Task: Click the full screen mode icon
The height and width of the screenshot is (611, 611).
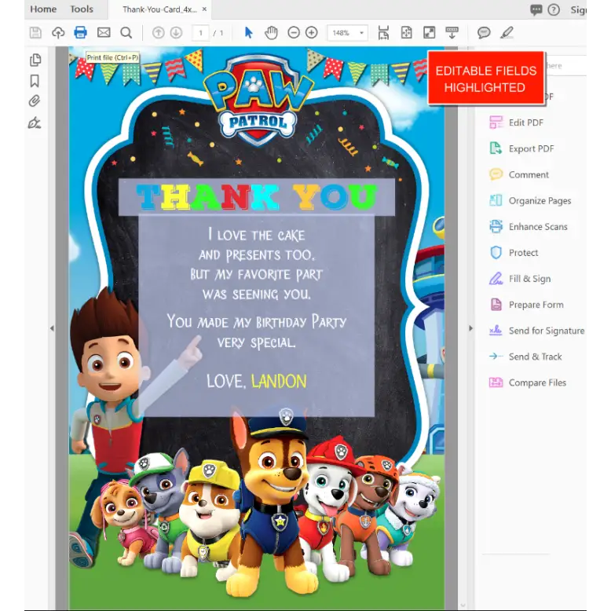Action: (429, 33)
